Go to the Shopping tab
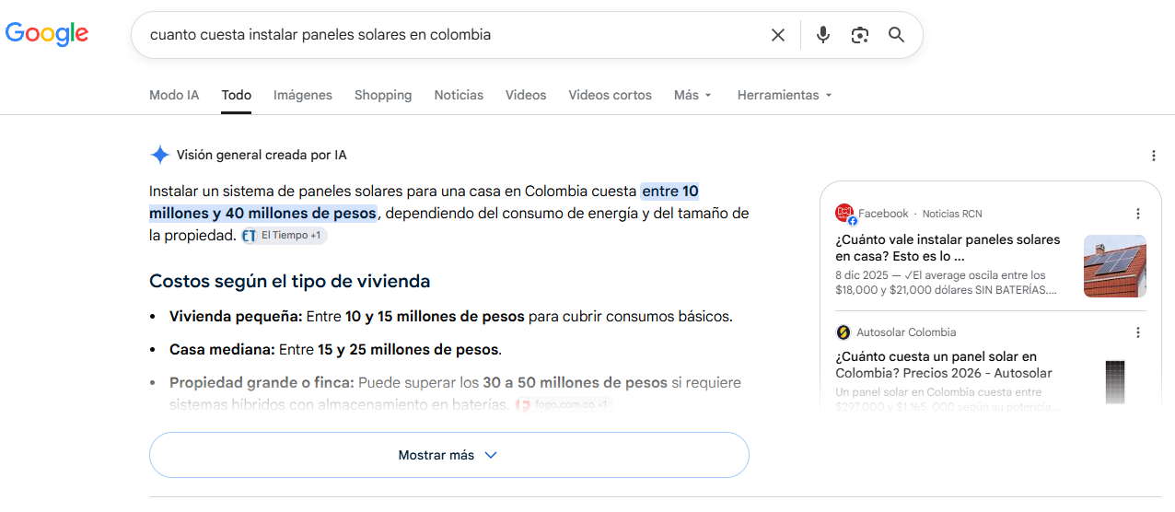 (x=383, y=95)
